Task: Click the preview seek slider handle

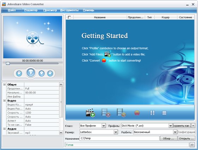Action: point(8,64)
